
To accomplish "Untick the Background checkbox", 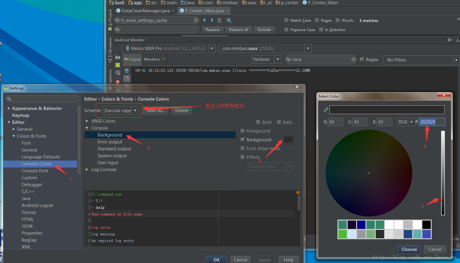I will click(243, 139).
